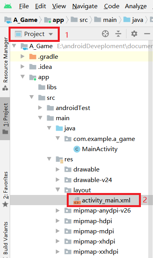This screenshot has width=153, height=258.
Task: Expand the drawable-v24 folder arrow
Action: coord(57,180)
